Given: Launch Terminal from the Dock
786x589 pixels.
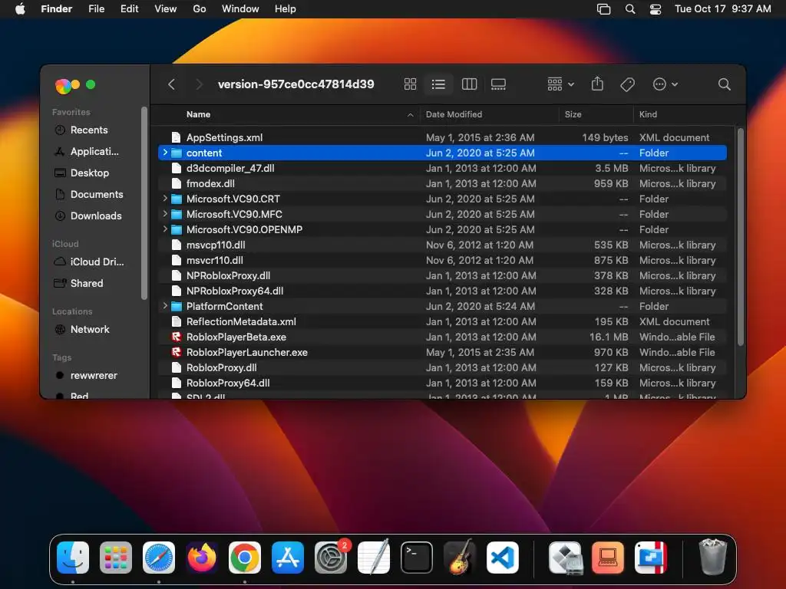Looking at the screenshot, I should [417, 557].
